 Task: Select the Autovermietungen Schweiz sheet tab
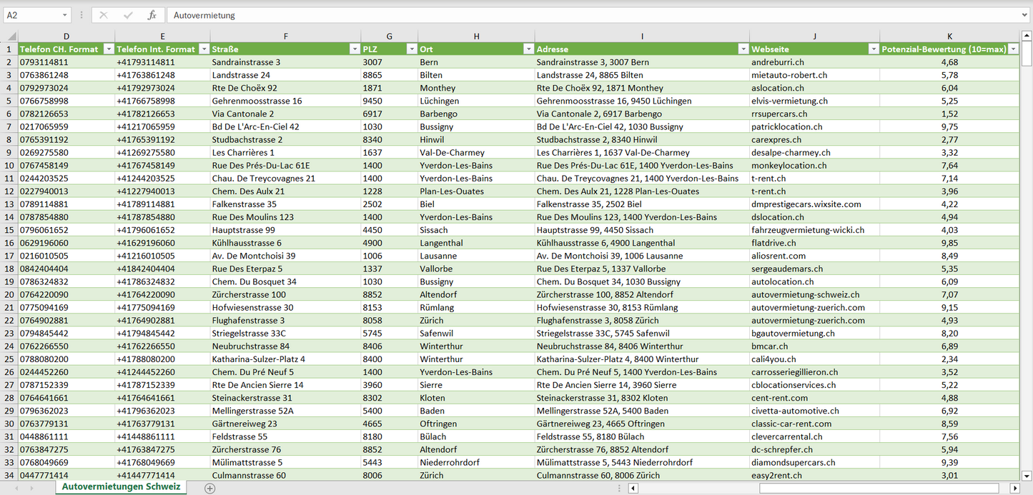tap(120, 487)
